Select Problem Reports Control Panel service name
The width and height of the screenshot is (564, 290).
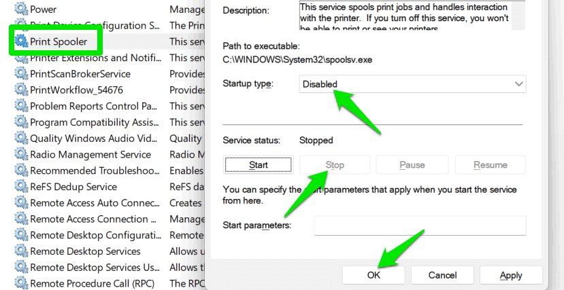click(95, 106)
